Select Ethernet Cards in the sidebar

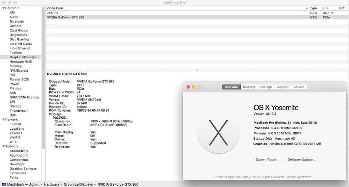[21, 44]
